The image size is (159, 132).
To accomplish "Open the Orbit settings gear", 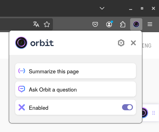I will (121, 43).
